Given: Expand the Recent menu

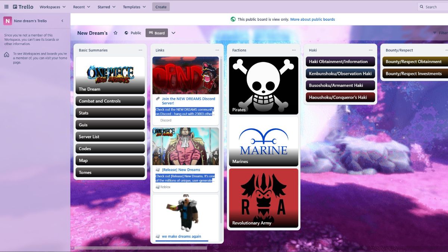Looking at the screenshot, I should click(81, 6).
